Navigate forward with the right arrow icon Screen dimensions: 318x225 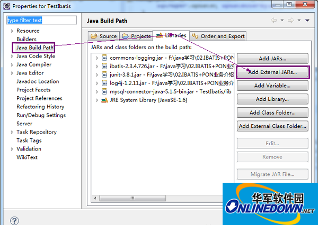(x=290, y=20)
